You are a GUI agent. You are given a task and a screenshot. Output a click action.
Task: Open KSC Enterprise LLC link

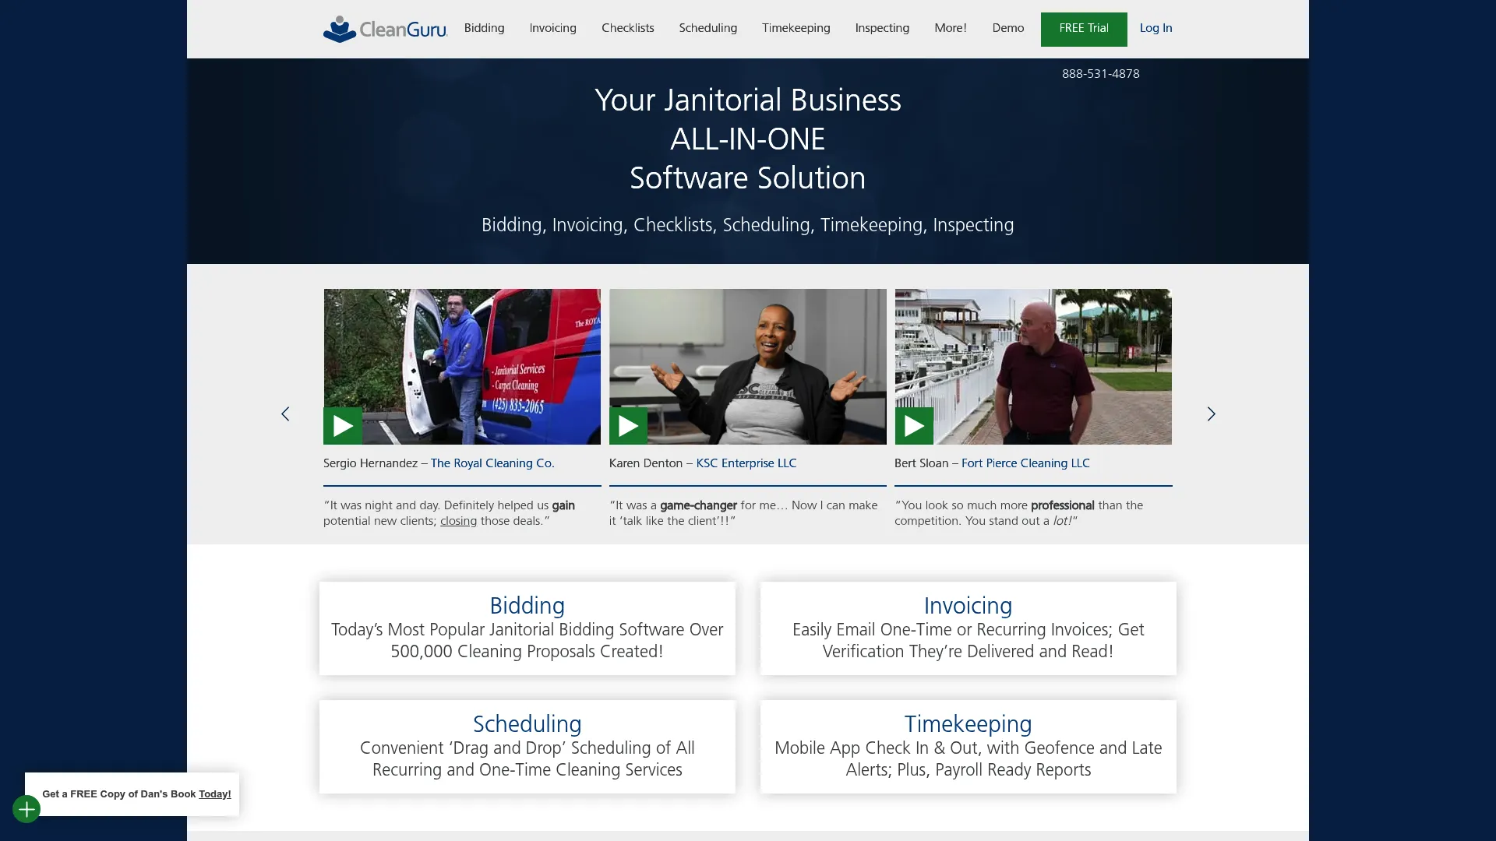pos(746,463)
